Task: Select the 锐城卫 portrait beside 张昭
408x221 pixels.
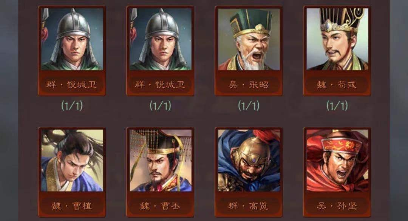Action: point(161,39)
